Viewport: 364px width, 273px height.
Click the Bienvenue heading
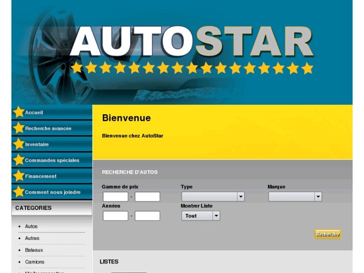[x=126, y=118]
